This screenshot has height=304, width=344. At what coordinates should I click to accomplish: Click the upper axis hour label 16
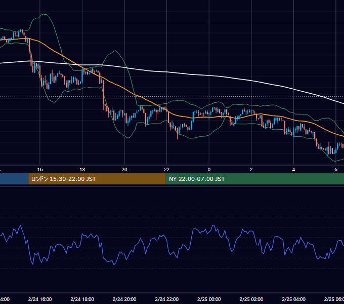tap(40, 170)
